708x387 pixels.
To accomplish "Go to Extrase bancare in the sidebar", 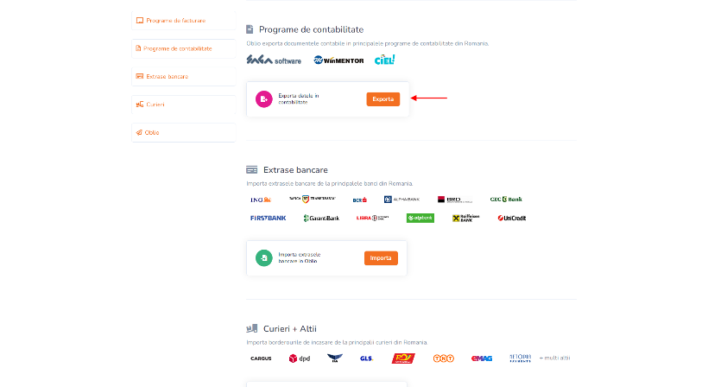I will 183,77.
